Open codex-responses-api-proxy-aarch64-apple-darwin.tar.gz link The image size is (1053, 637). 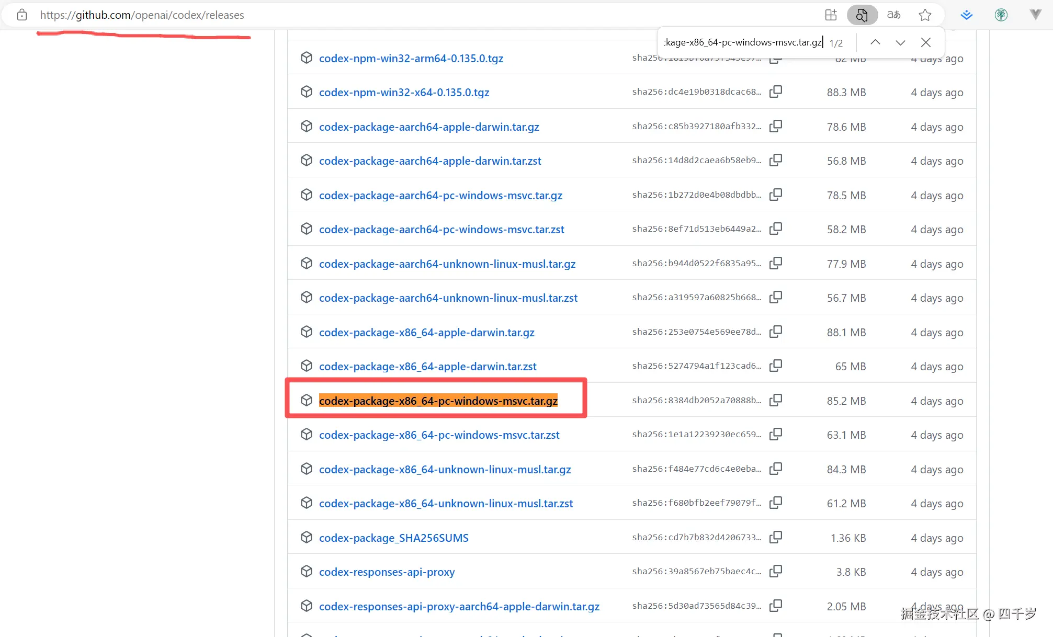point(459,606)
